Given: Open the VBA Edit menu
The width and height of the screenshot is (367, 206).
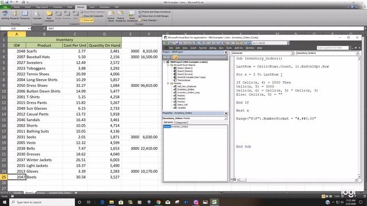Looking at the screenshot, I should [x=178, y=48].
